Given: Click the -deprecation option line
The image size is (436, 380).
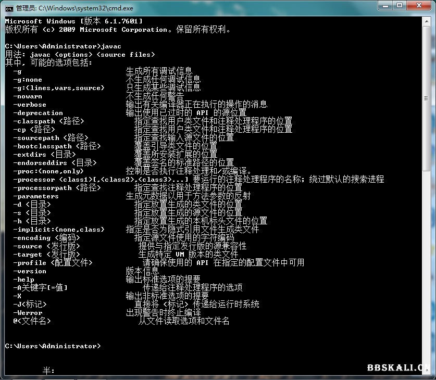Looking at the screenshot, I should coord(38,112).
